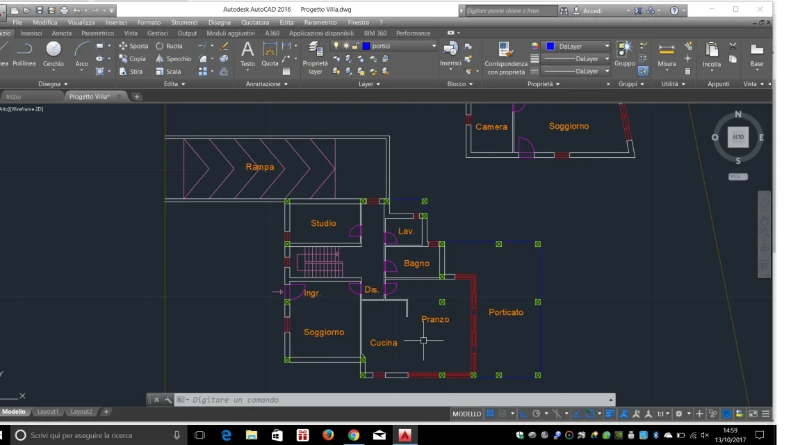Add new drawing tab with plus button
The image size is (791, 445).
pos(137,97)
